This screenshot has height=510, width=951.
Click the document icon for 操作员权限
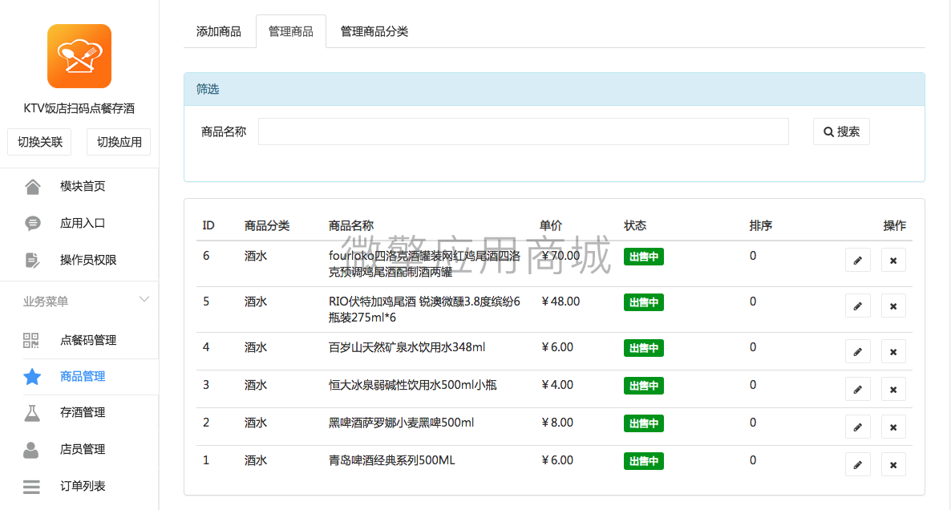(x=33, y=260)
